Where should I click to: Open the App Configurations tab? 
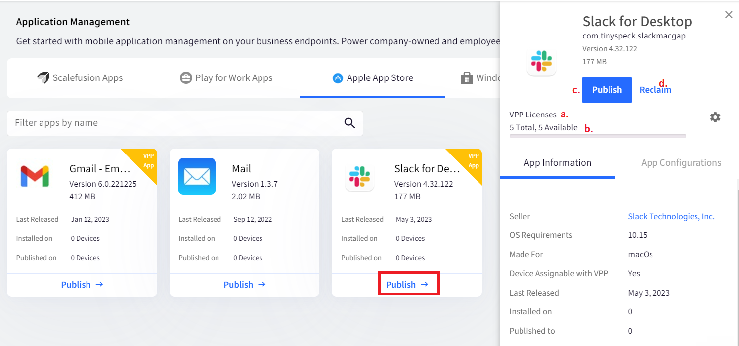[681, 163]
